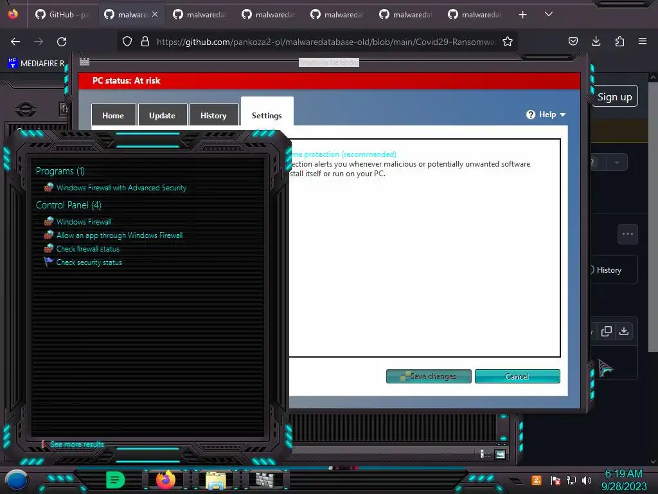This screenshot has width=658, height=494.
Task: Open the Pocket save icon
Action: click(573, 41)
